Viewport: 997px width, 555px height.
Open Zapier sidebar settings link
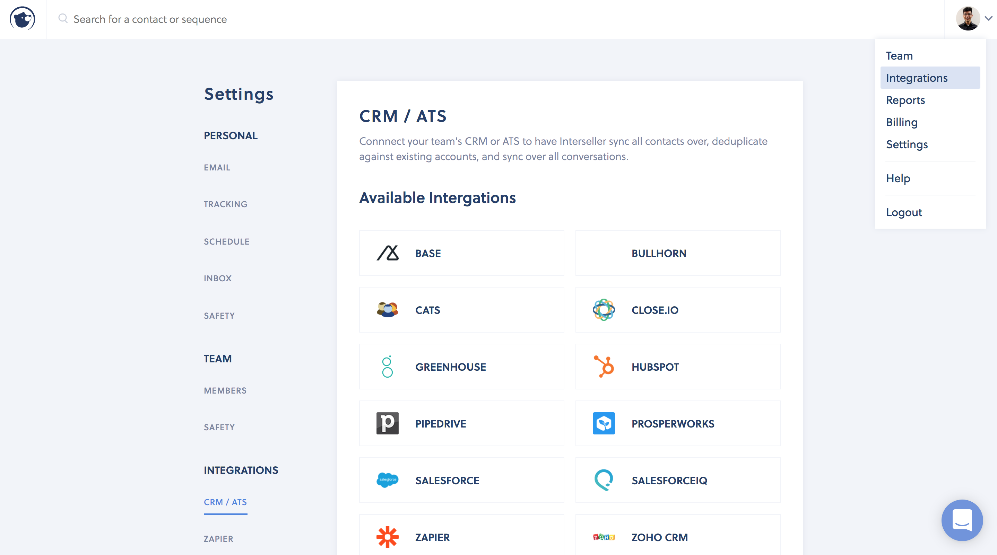tap(218, 538)
